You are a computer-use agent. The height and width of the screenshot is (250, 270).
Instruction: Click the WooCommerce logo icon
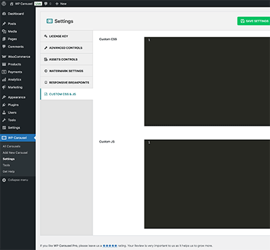pos(4,57)
